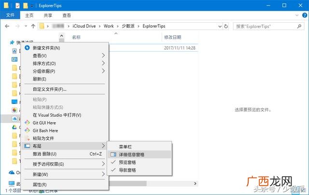Expand the 新建(W) submenu
The image size is (309, 195).
pos(65,174)
